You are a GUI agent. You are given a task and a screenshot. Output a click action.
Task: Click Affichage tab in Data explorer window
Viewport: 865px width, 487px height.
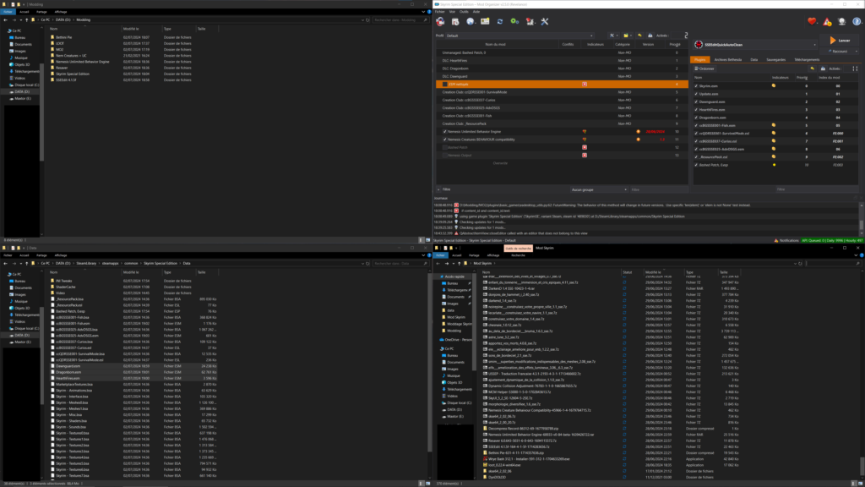click(61, 255)
